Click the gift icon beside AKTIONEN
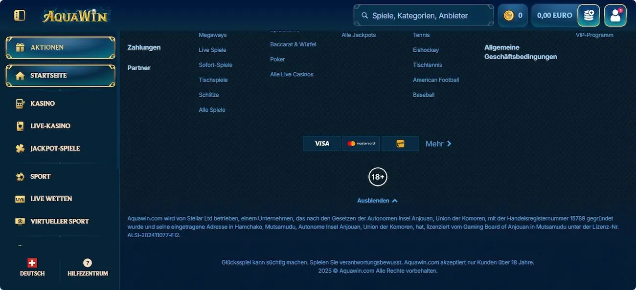The image size is (636, 290). pyautogui.click(x=20, y=47)
